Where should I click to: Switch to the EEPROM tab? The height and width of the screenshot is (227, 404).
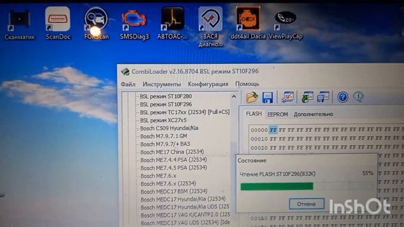(278, 114)
